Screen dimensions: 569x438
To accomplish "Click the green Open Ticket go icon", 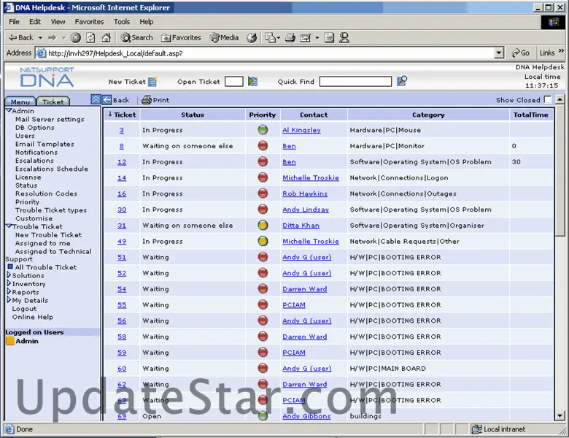I will click(x=252, y=81).
